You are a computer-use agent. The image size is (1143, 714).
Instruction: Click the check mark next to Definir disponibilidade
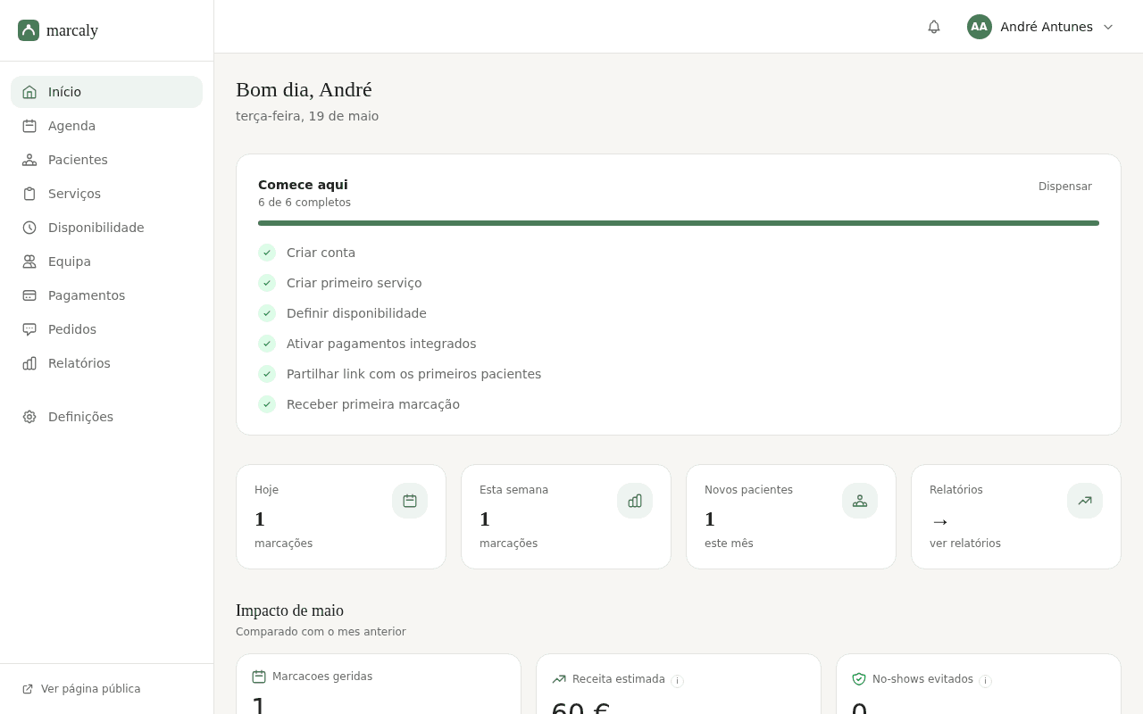click(x=267, y=313)
